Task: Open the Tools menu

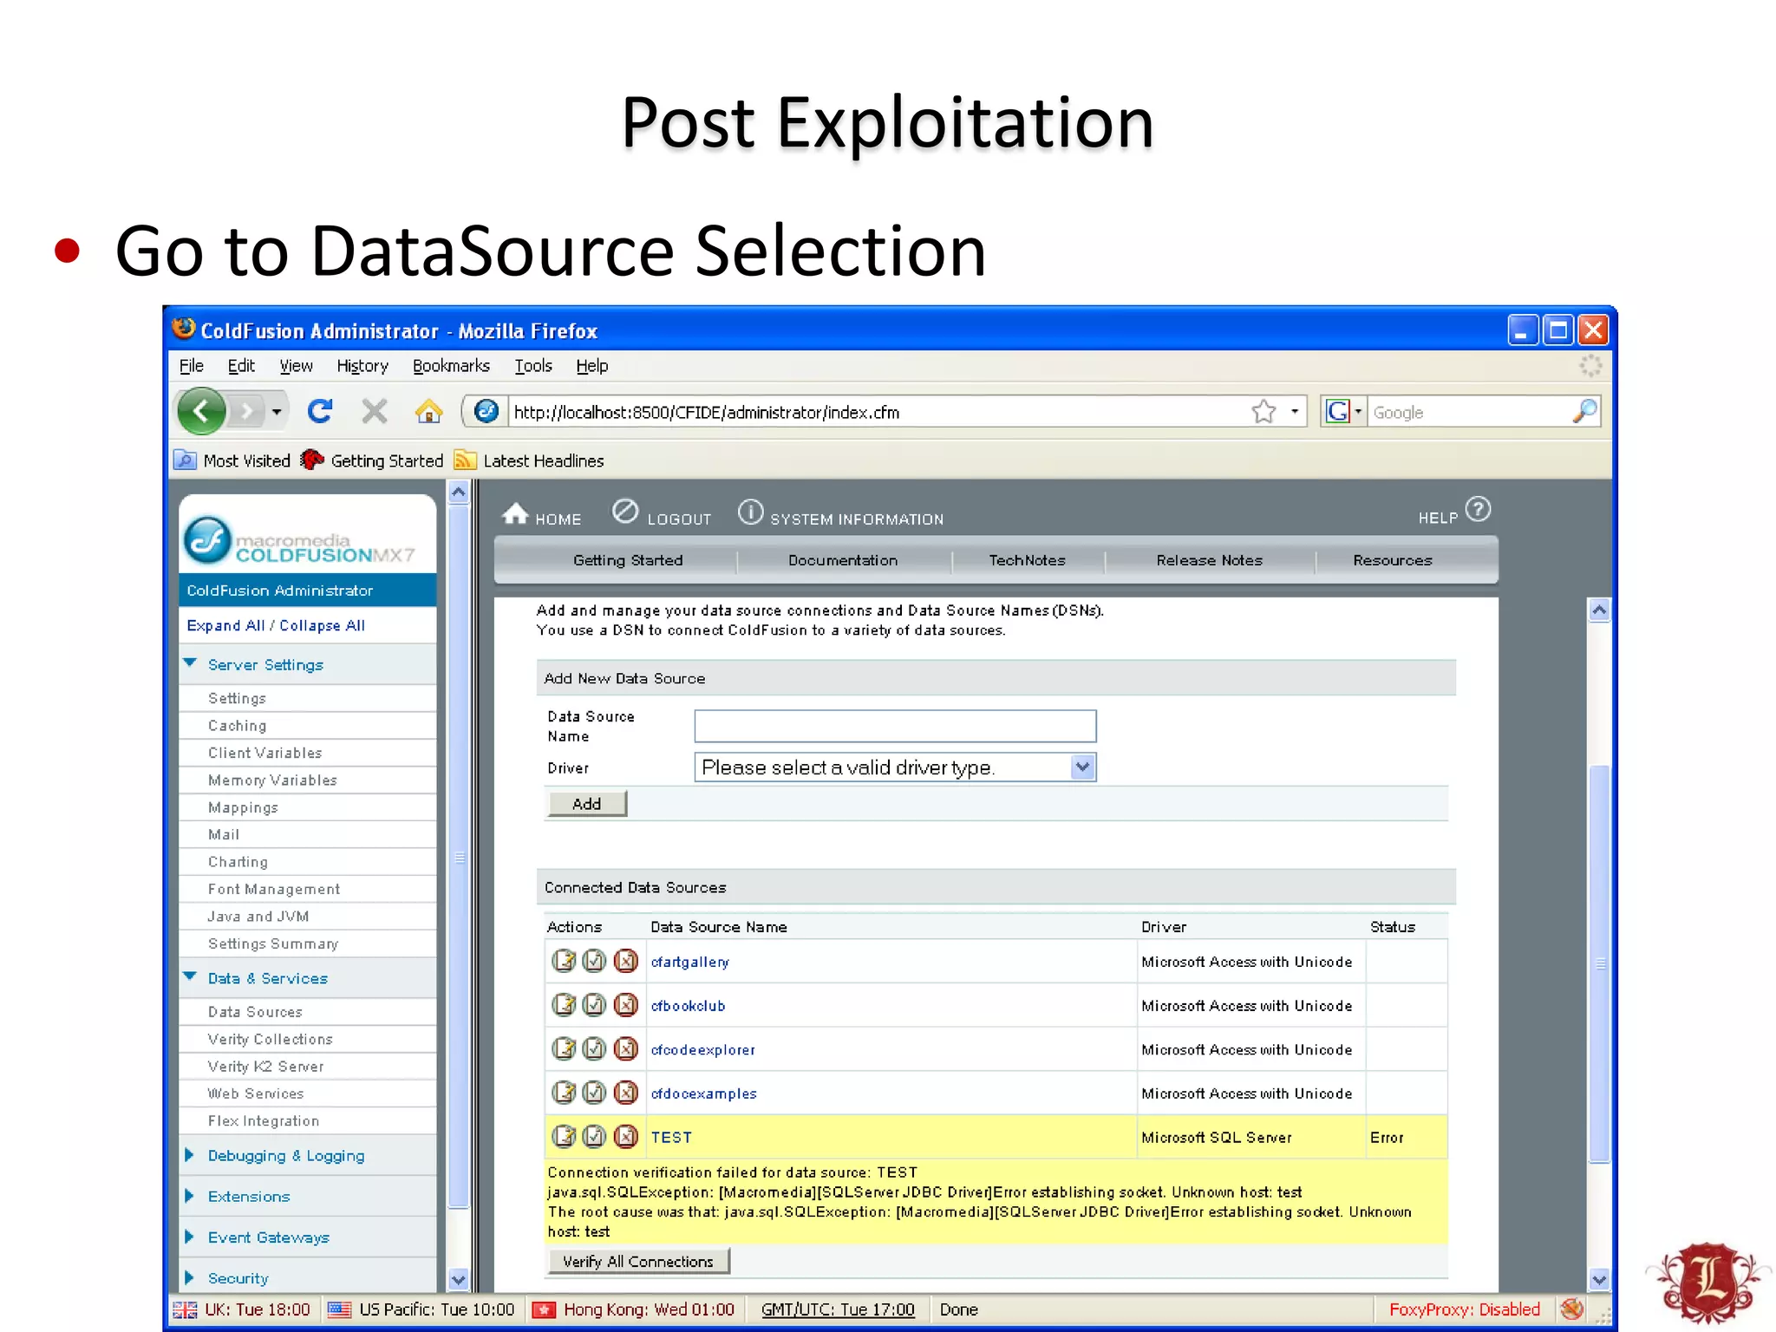Action: pos(533,366)
